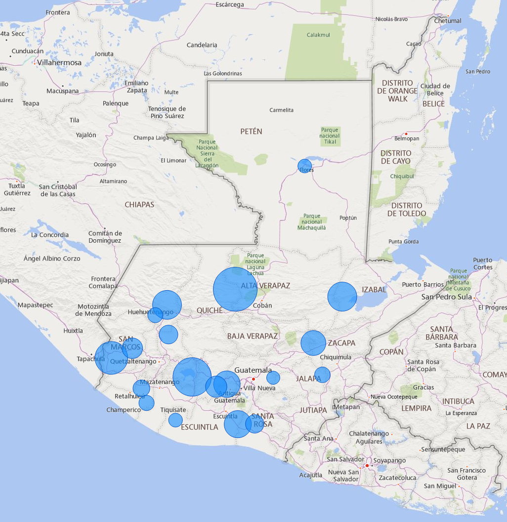The height and width of the screenshot is (522, 507).
Task: Select the COPÁN department label
Action: [391, 352]
